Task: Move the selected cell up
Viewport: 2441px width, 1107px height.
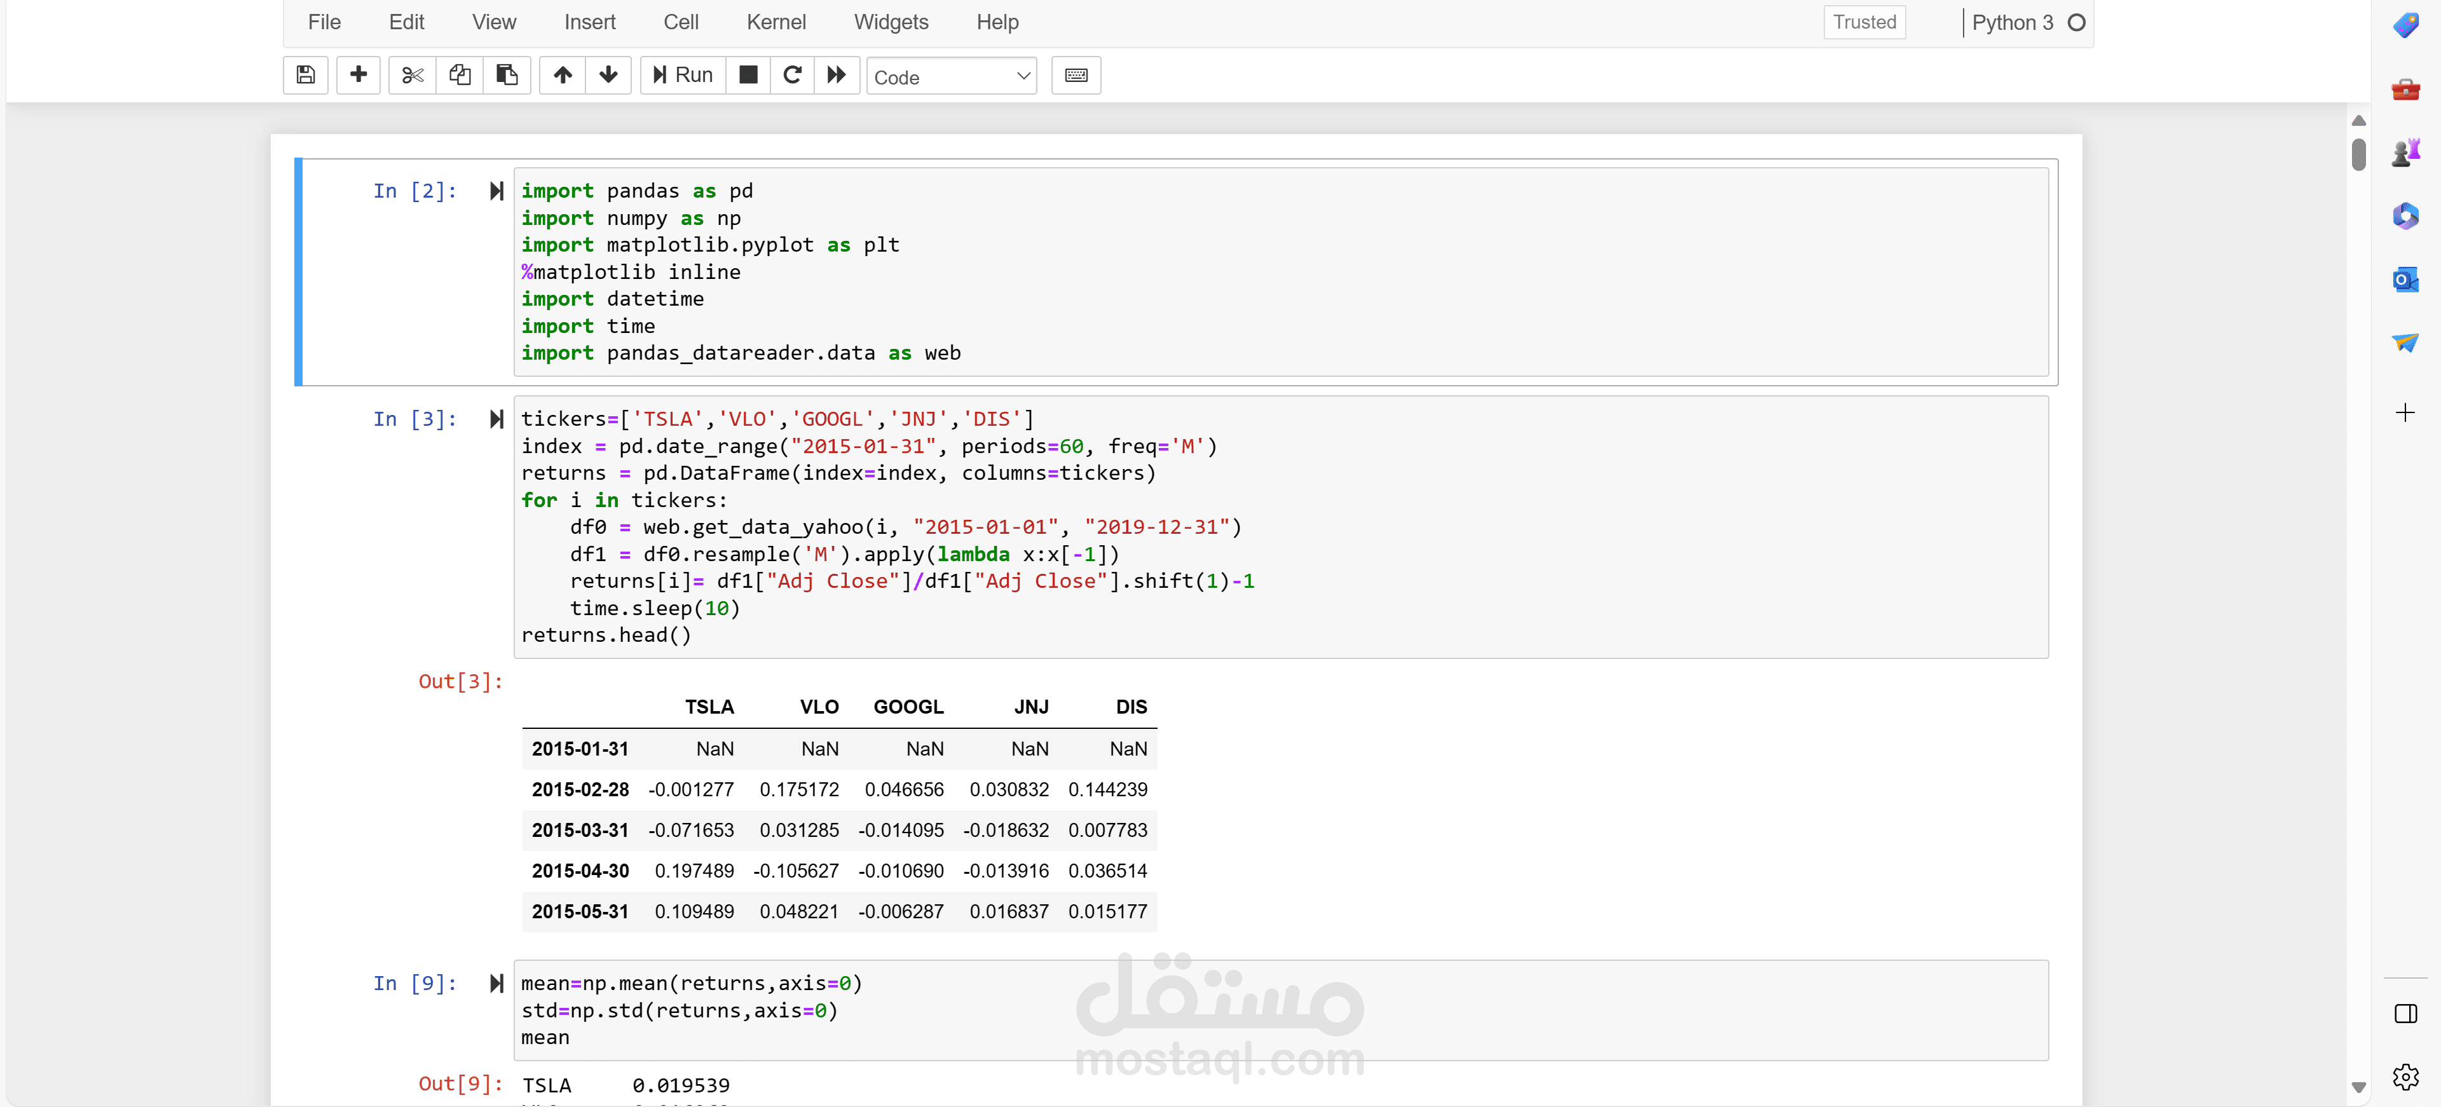Action: coord(563,75)
